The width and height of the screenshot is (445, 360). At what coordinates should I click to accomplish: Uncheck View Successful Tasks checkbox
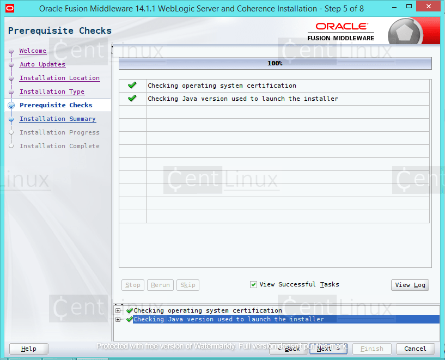(253, 284)
